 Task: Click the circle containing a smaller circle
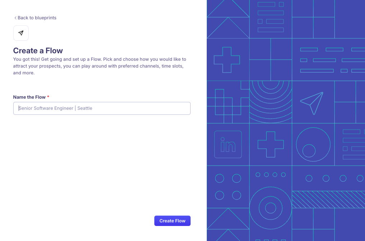point(313,144)
